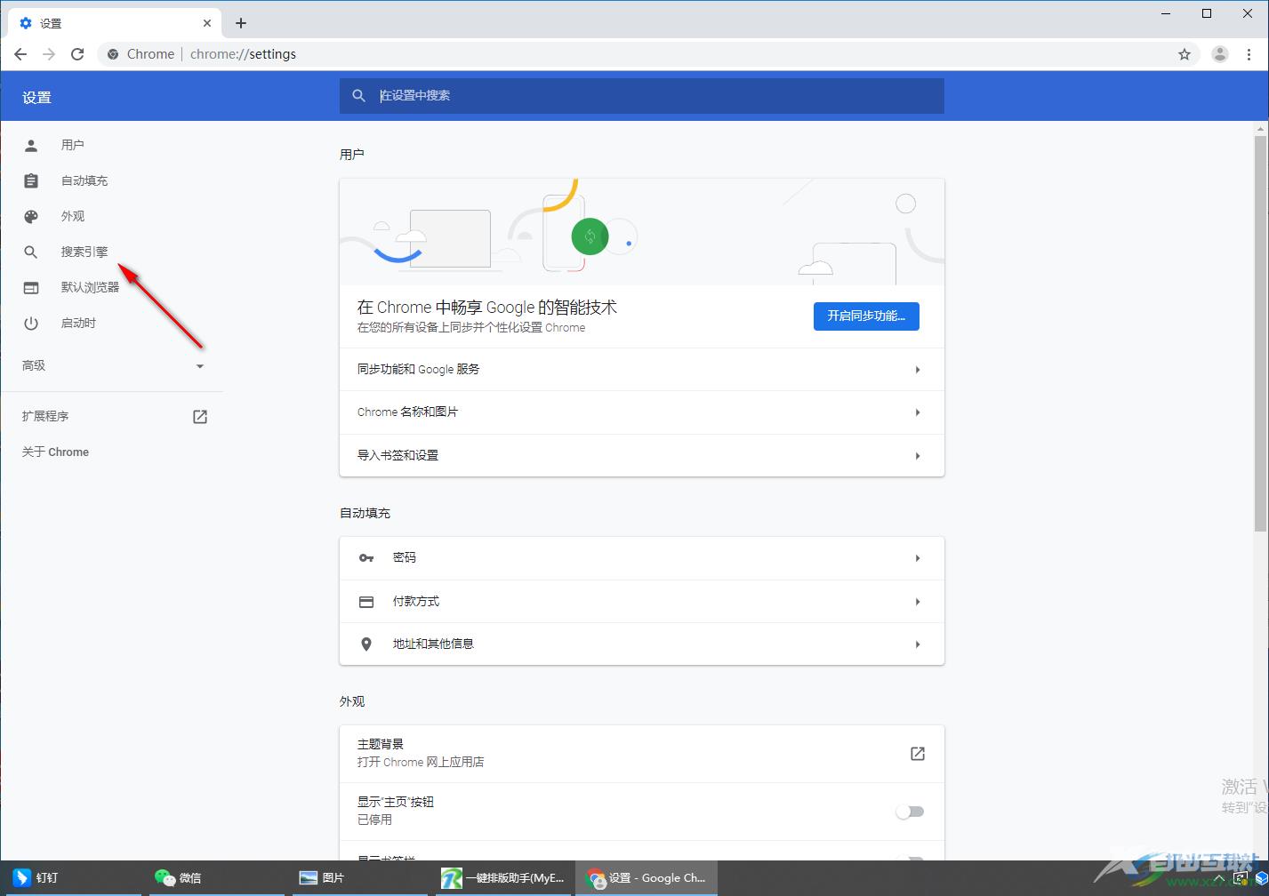Click the 设置 browser tab title
Viewport: 1269px width, 896px height.
51,24
